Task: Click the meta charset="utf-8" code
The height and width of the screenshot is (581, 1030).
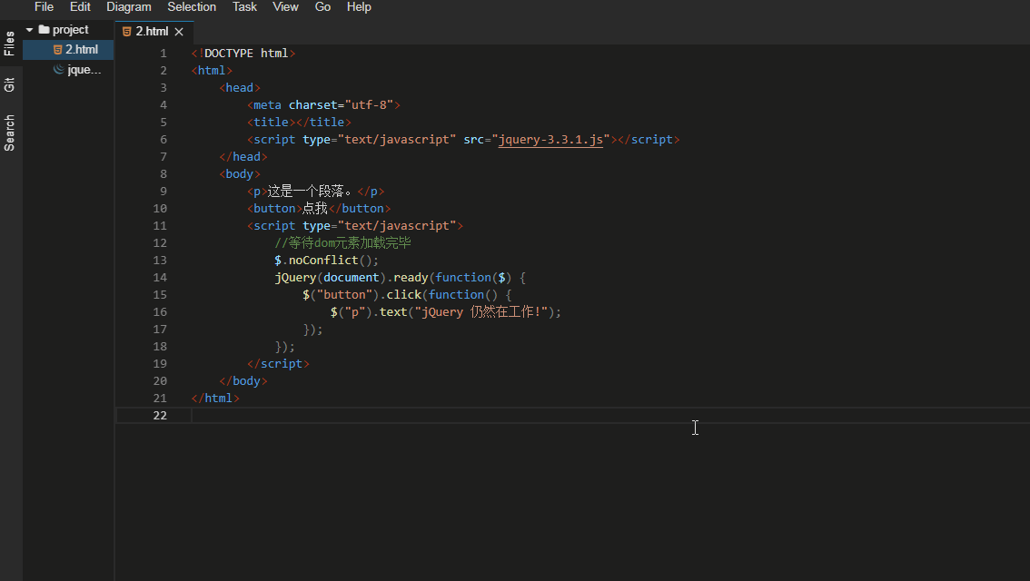Action: pyautogui.click(x=323, y=105)
